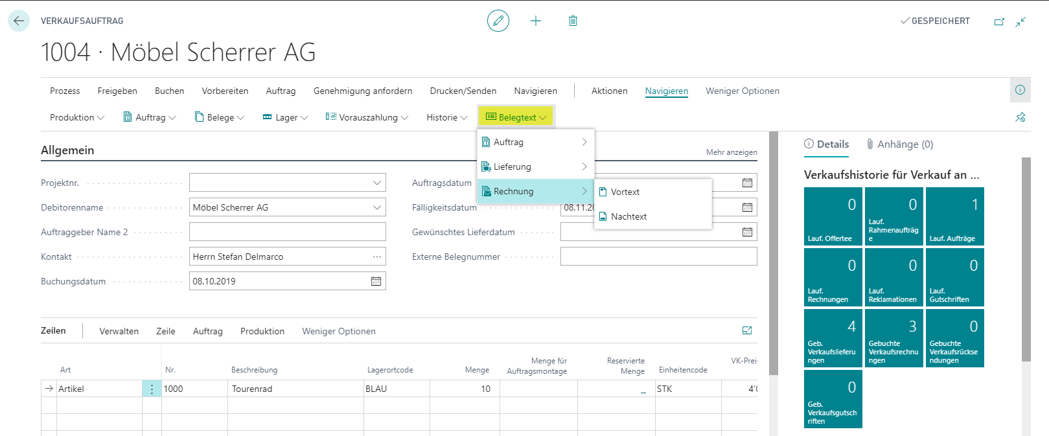Click the pin action bar icon
1049x436 pixels.
click(x=1020, y=117)
